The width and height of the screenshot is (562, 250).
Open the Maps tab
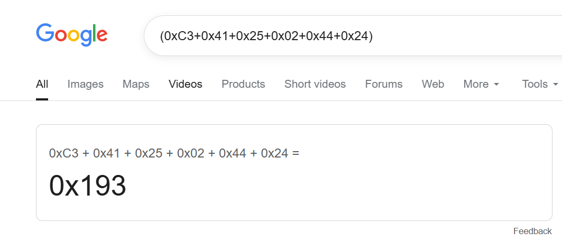click(x=136, y=84)
